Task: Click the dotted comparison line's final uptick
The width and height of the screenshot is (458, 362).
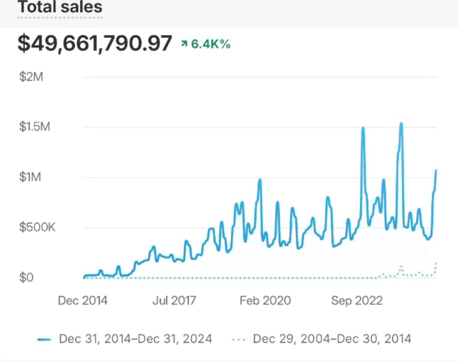Action: (436, 263)
